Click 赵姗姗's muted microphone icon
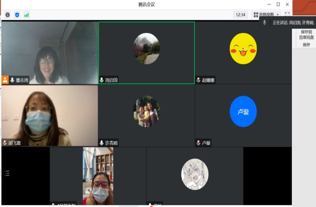The image size is (316, 207). 198,80
